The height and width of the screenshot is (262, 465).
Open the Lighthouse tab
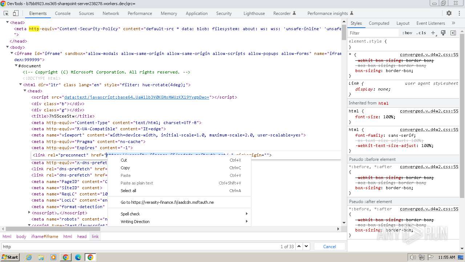(x=254, y=13)
